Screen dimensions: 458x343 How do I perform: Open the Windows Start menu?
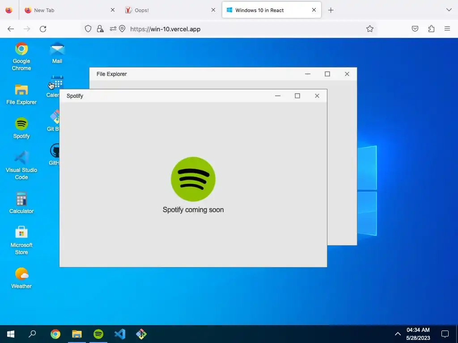pos(11,334)
